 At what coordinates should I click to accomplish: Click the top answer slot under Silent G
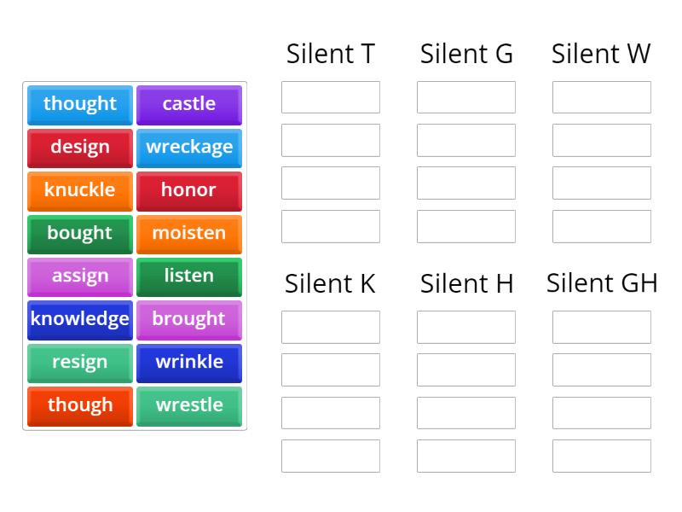click(x=465, y=96)
